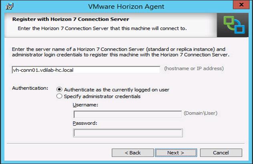Cancel the Horizon Agent installation

click(221, 153)
